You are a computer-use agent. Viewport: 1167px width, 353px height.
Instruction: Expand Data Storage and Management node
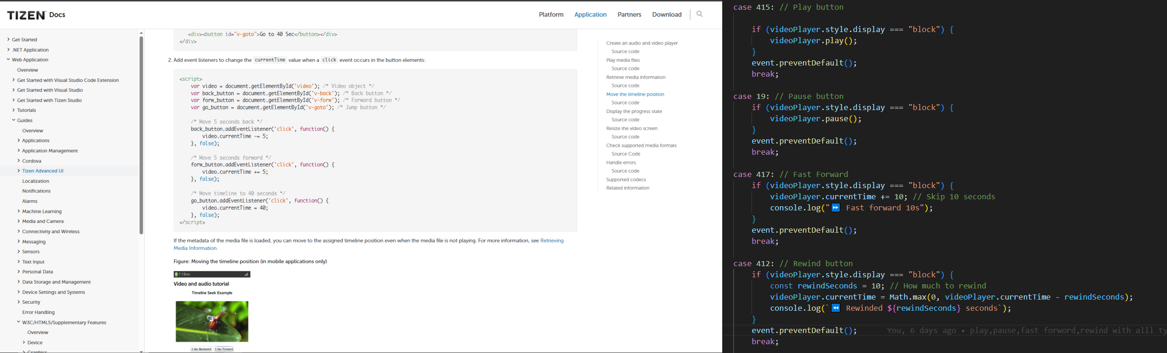coord(19,282)
